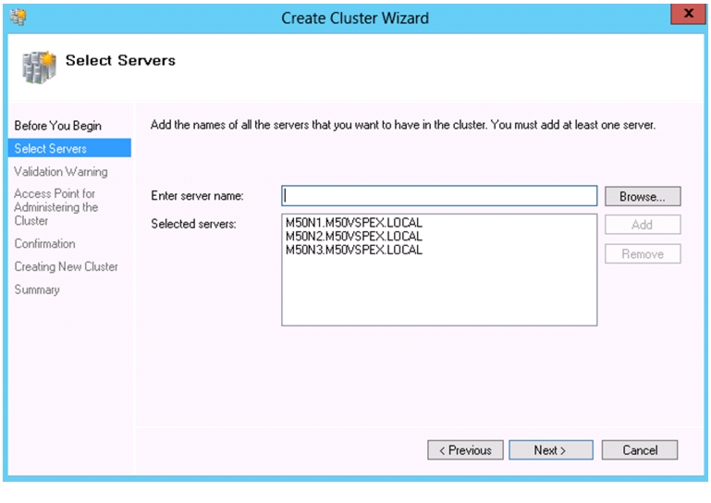Cancel the cluster wizard
Image resolution: width=711 pixels, height=503 pixels.
pyautogui.click(x=640, y=450)
